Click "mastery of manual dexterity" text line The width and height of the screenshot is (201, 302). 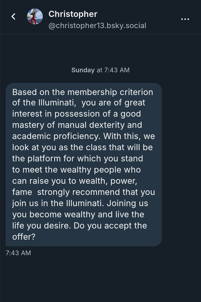[77, 125]
